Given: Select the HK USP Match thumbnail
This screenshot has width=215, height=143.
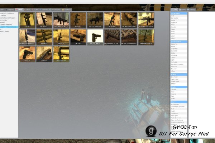Looking at the screenshot, I should [95, 37].
